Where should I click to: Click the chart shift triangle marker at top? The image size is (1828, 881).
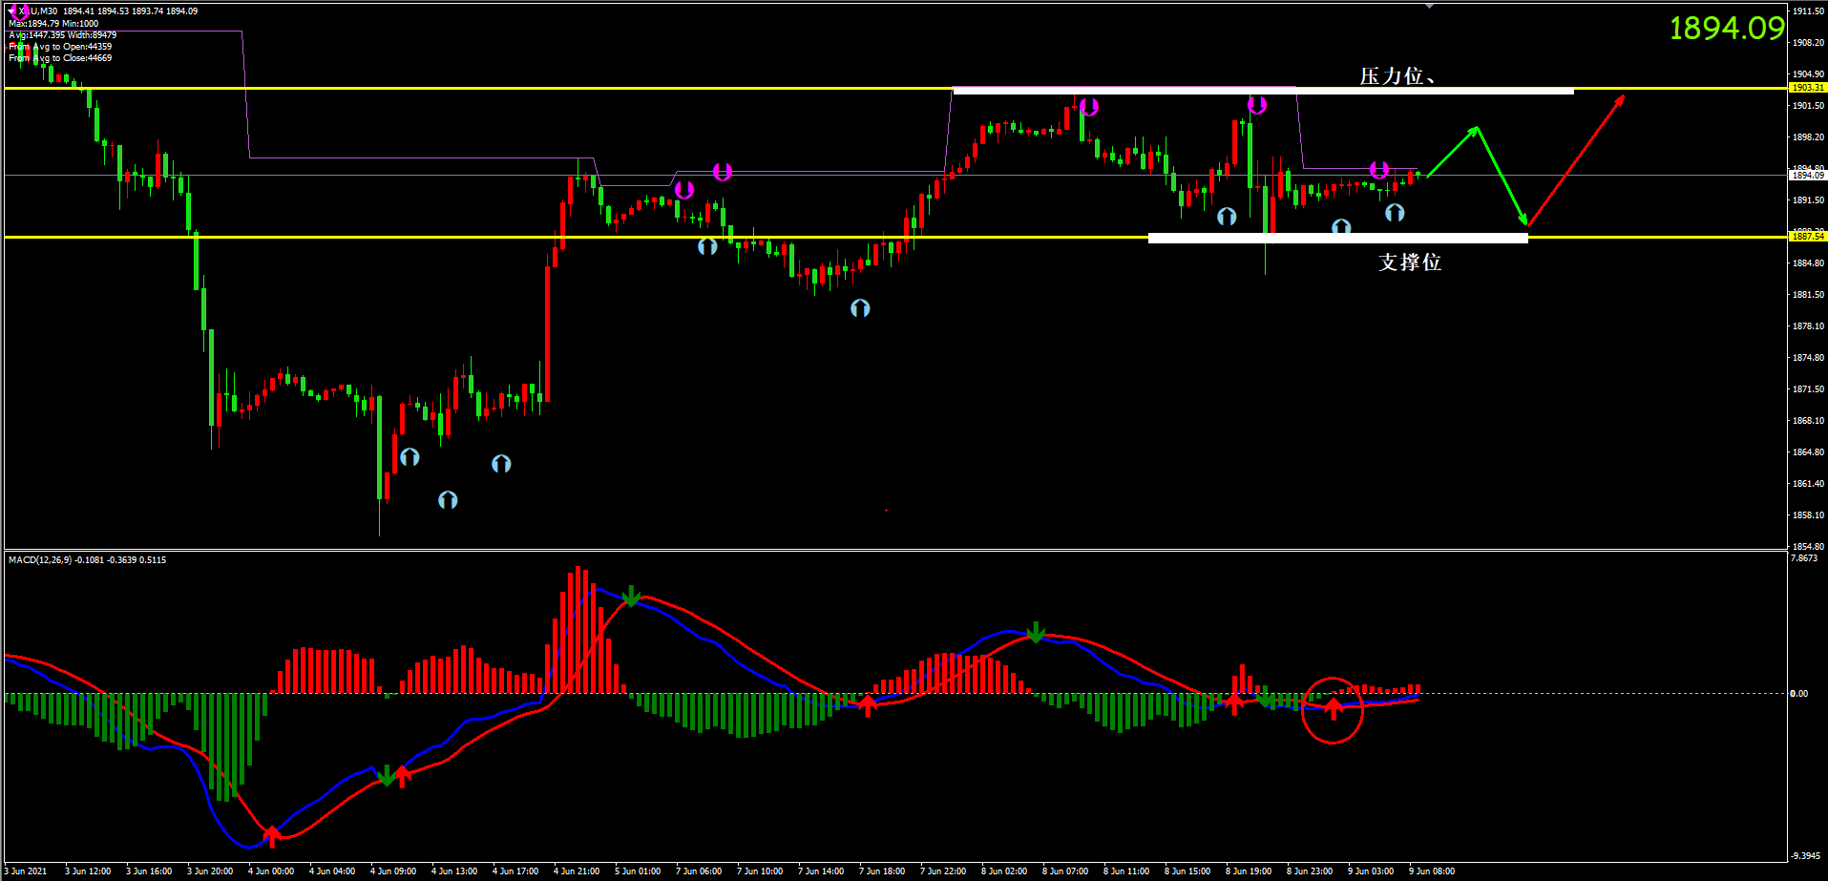(x=1429, y=6)
